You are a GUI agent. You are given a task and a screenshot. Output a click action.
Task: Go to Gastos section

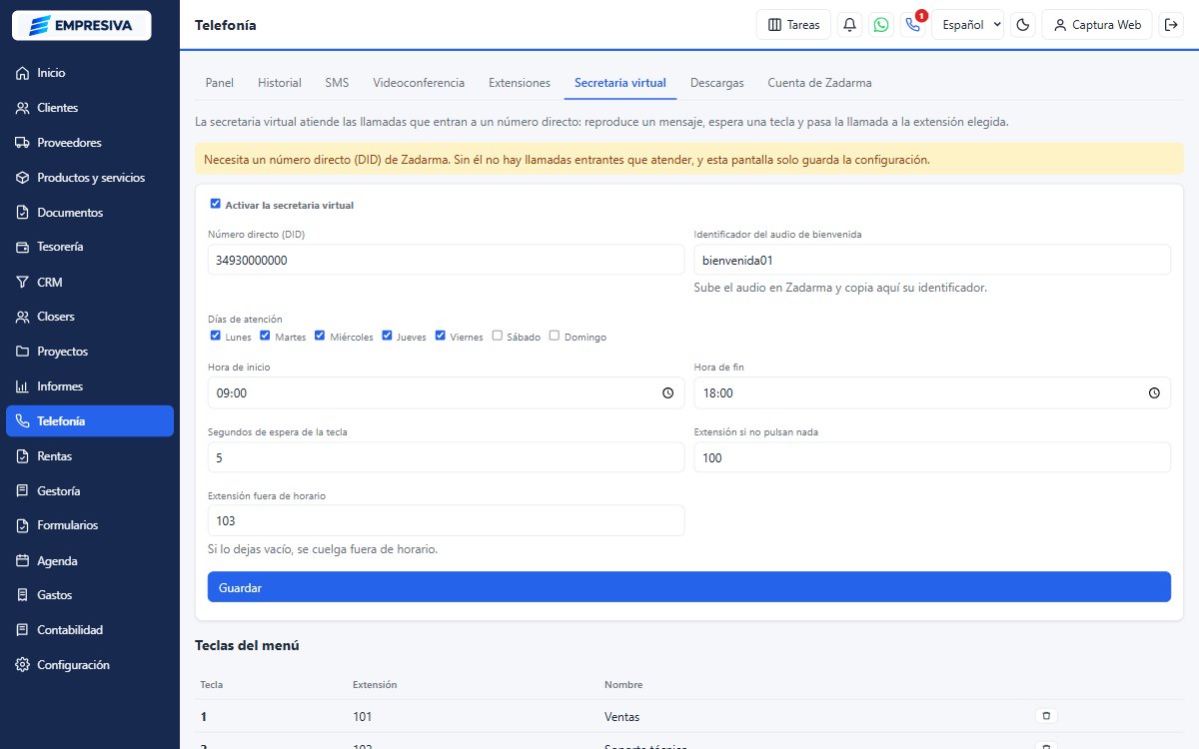tap(90, 595)
